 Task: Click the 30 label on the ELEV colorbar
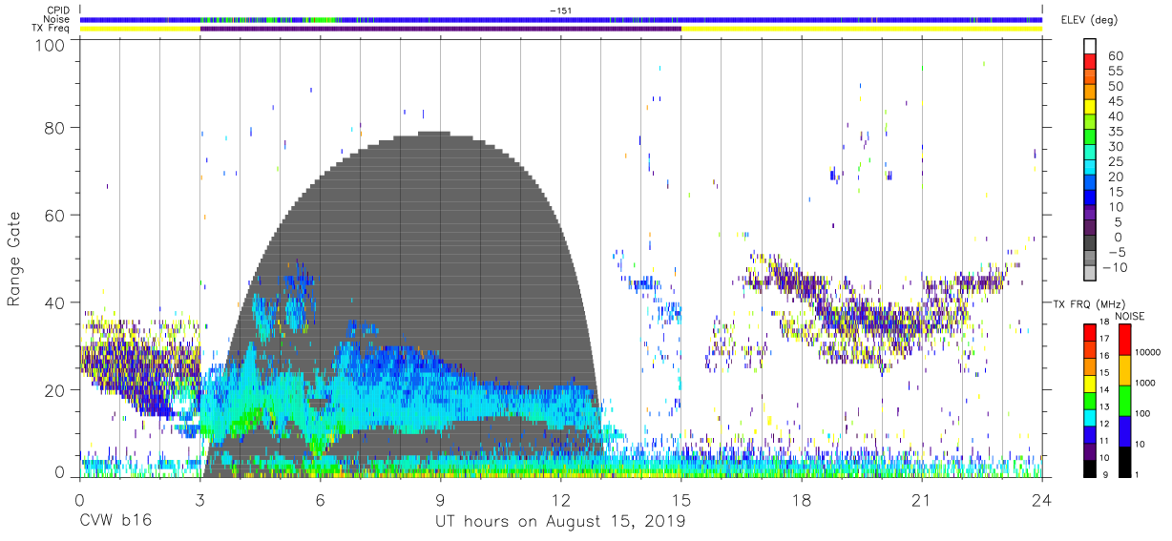tap(1115, 147)
